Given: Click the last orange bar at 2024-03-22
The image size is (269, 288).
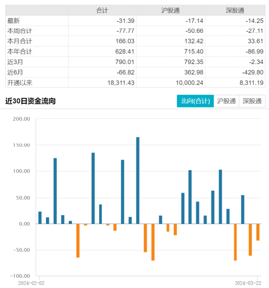Looking at the screenshot, I should (258, 232).
